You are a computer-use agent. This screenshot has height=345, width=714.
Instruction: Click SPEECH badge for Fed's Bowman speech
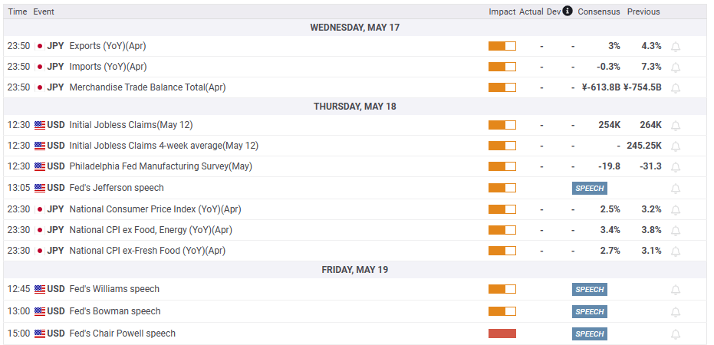click(589, 311)
